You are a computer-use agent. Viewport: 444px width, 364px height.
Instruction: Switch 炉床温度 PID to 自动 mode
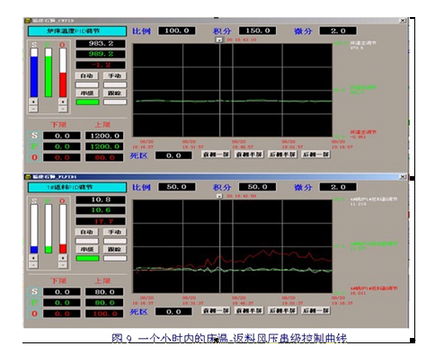click(87, 75)
